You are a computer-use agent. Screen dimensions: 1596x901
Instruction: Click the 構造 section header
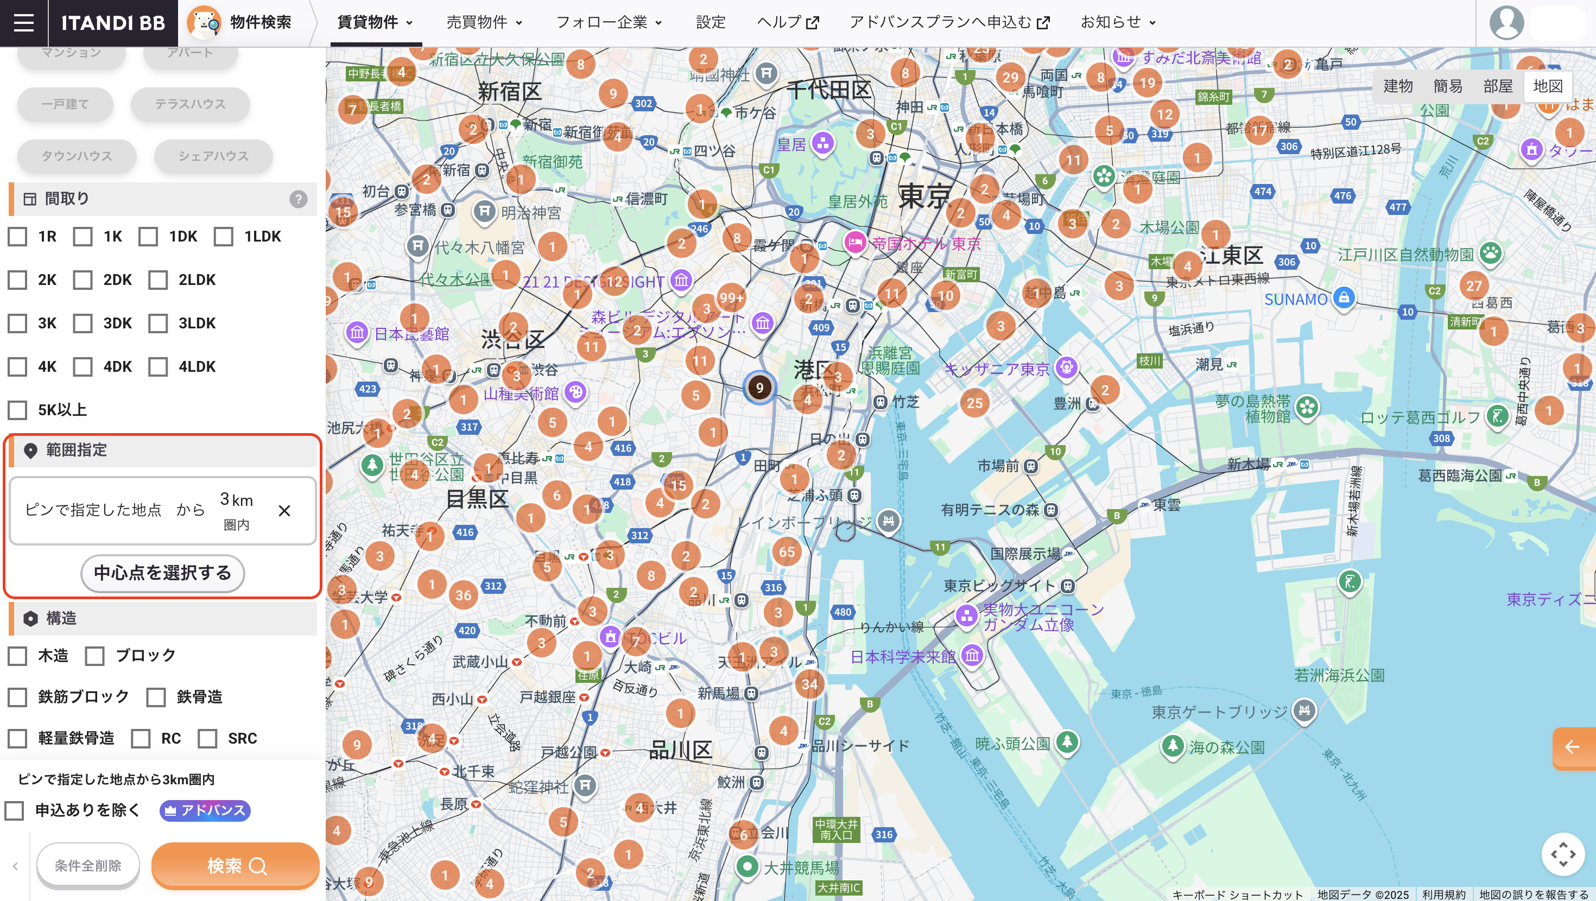(x=163, y=618)
